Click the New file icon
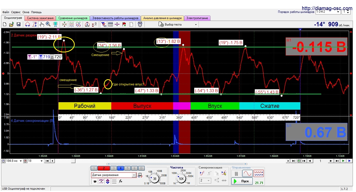Screen dimensions: 356x192 coord(4,25)
